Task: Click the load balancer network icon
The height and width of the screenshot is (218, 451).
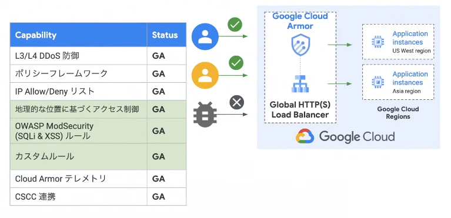Action: click(x=300, y=83)
